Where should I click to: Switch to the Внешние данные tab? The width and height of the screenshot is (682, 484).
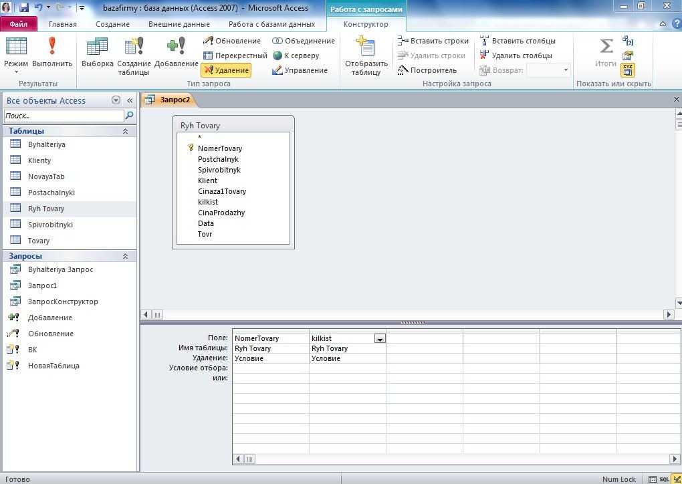click(179, 24)
